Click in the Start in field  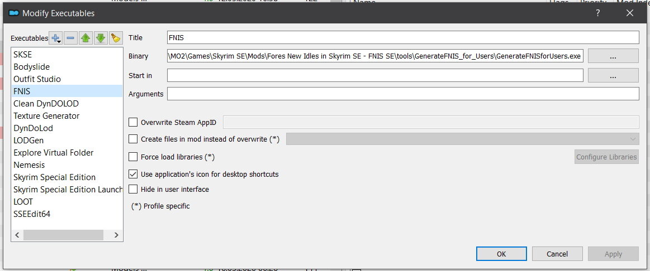(x=375, y=75)
